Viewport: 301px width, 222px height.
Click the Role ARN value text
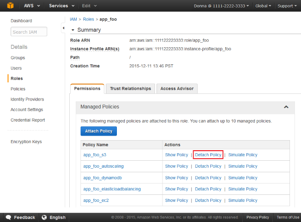(169, 40)
